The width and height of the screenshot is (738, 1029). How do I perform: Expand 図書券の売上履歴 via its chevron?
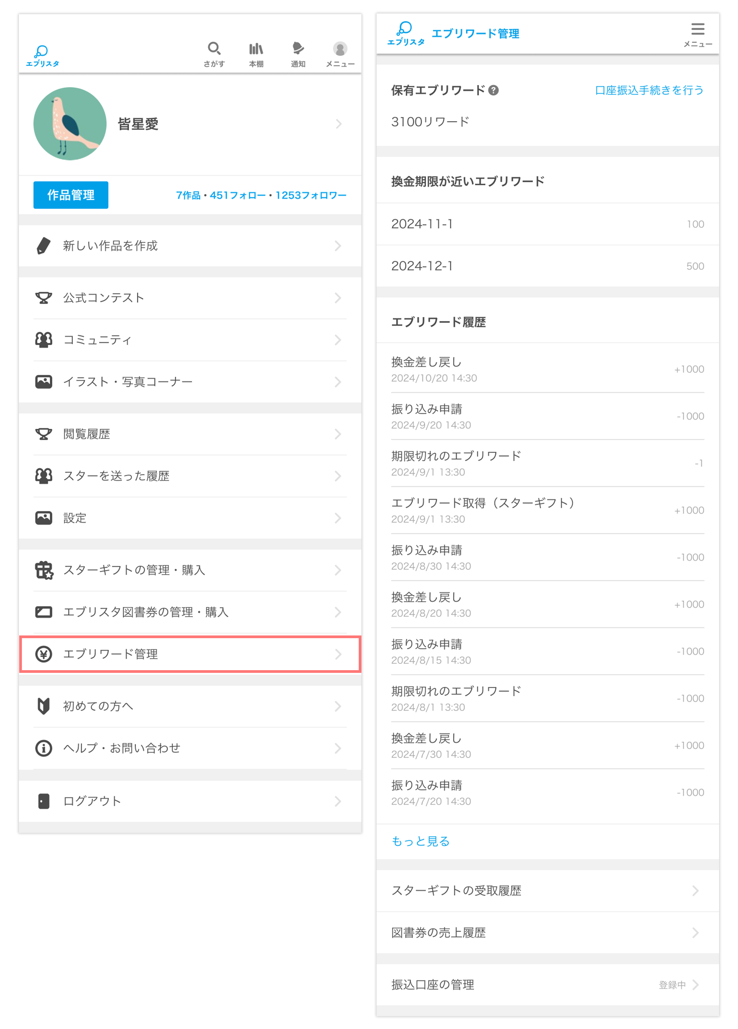tap(695, 933)
